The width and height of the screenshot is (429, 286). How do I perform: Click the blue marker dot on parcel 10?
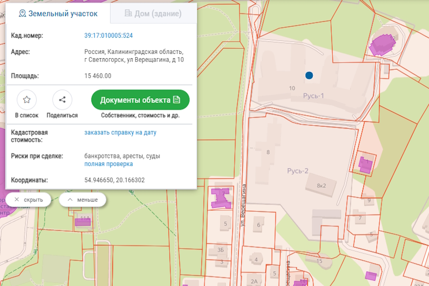pyautogui.click(x=309, y=74)
